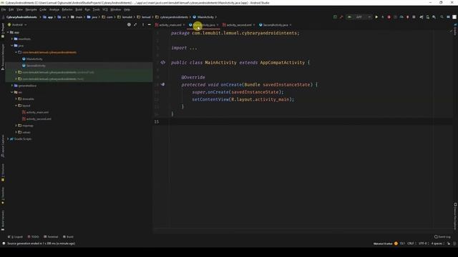The height and width of the screenshot is (257, 458).
Task: Switch to SecondActivity.java editor tab
Action: 275,25
